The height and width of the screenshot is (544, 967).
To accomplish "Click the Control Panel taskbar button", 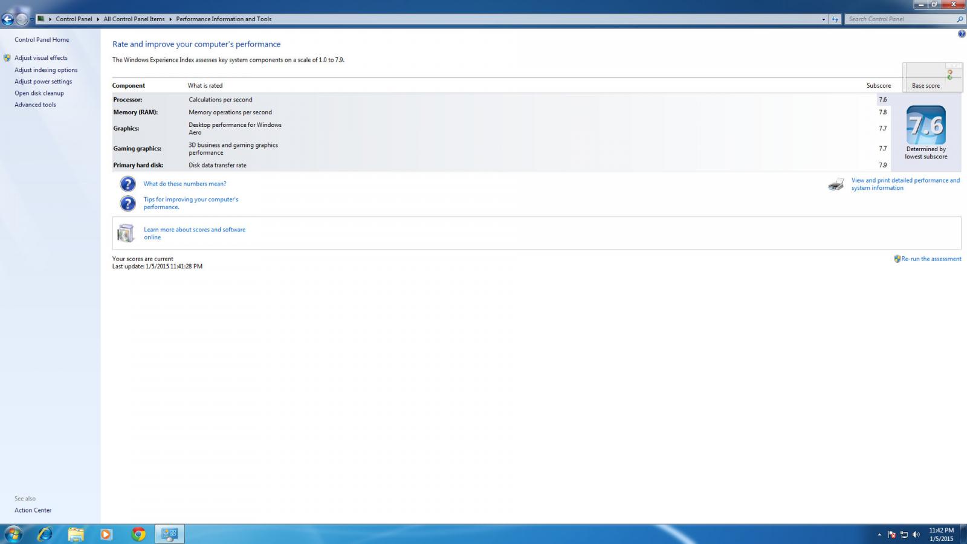I will pyautogui.click(x=170, y=534).
